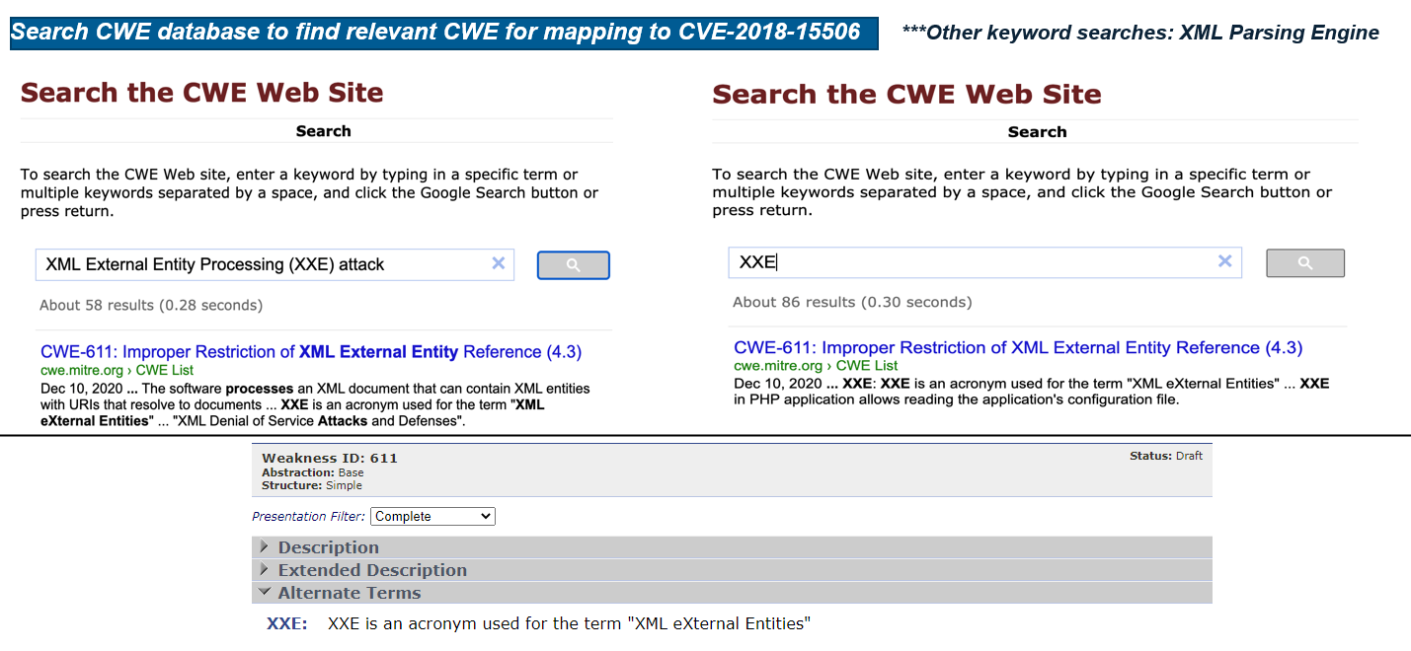The image size is (1411, 651).
Task: Select the 'About 86 results' text
Action: coord(852,302)
